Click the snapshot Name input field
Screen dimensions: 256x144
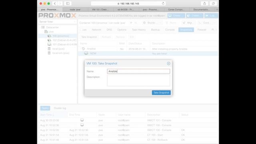[138, 71]
